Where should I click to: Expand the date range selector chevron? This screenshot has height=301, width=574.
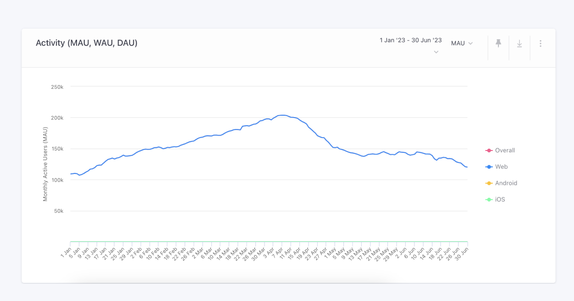pos(436,52)
